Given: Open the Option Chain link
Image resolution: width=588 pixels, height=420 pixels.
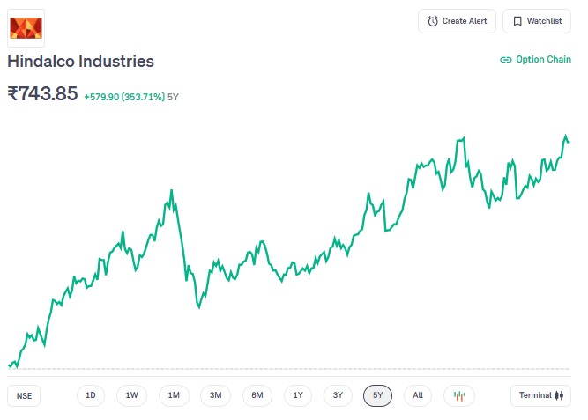Looking at the screenshot, I should tap(535, 59).
